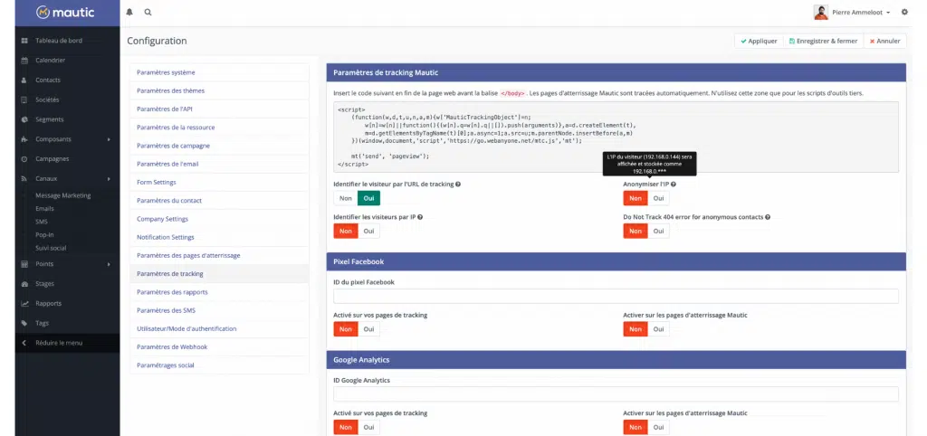Click the Campagnes clock icon
Viewport: 927px width, 436px height.
24,159
